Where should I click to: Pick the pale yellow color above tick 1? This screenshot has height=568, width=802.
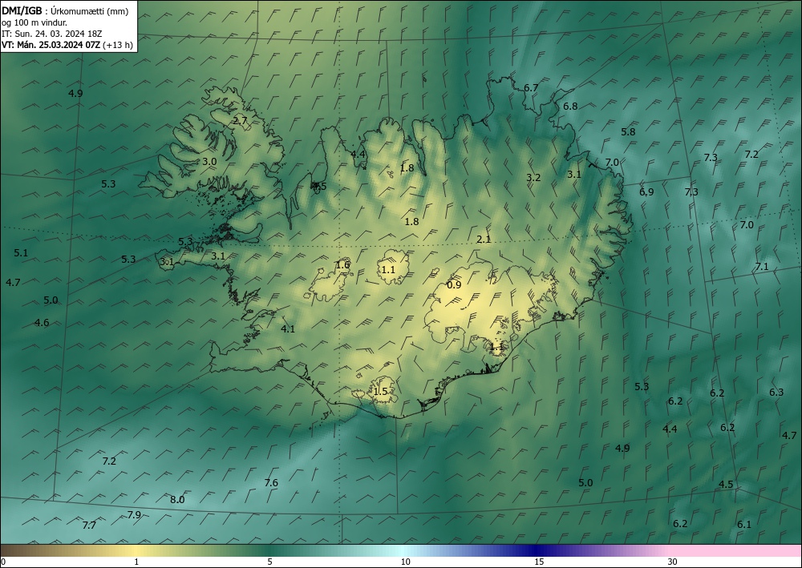point(136,550)
